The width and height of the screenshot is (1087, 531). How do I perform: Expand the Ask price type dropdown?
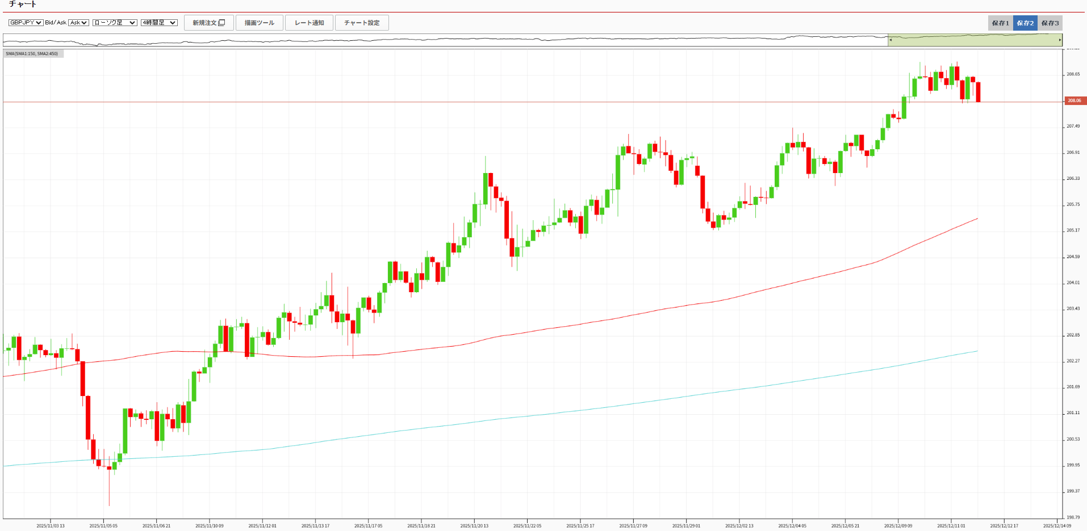click(x=78, y=23)
